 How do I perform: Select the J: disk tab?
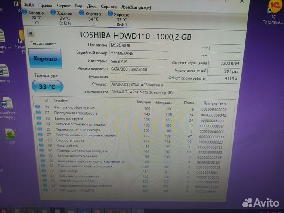pyautogui.click(x=90, y=19)
